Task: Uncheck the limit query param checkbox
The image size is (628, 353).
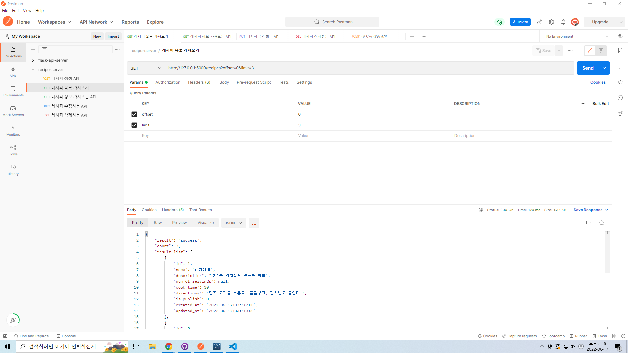Action: pos(134,125)
